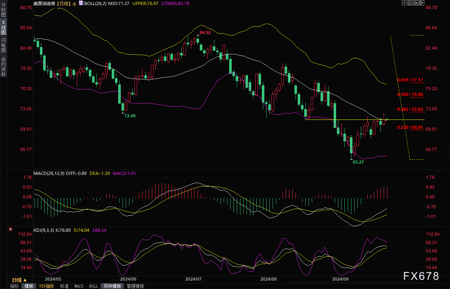450x289 pixels.
Task: Click the circled plus icon beside 【日线】
Action: (75, 3)
